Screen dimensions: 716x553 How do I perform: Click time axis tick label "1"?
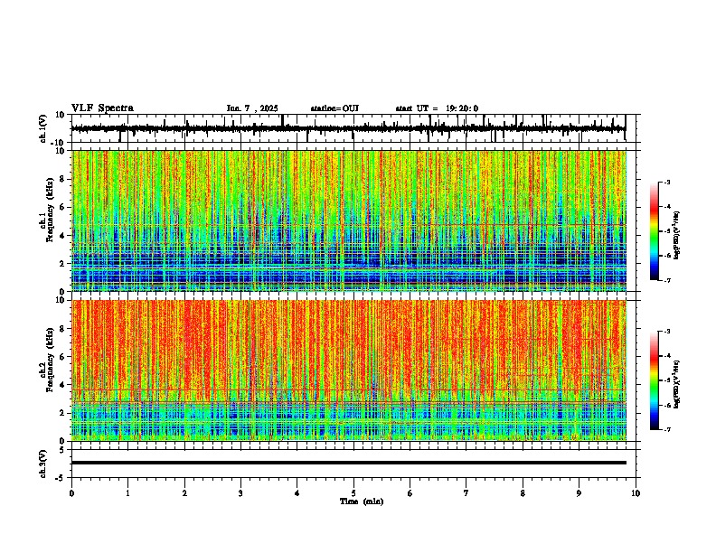point(127,493)
